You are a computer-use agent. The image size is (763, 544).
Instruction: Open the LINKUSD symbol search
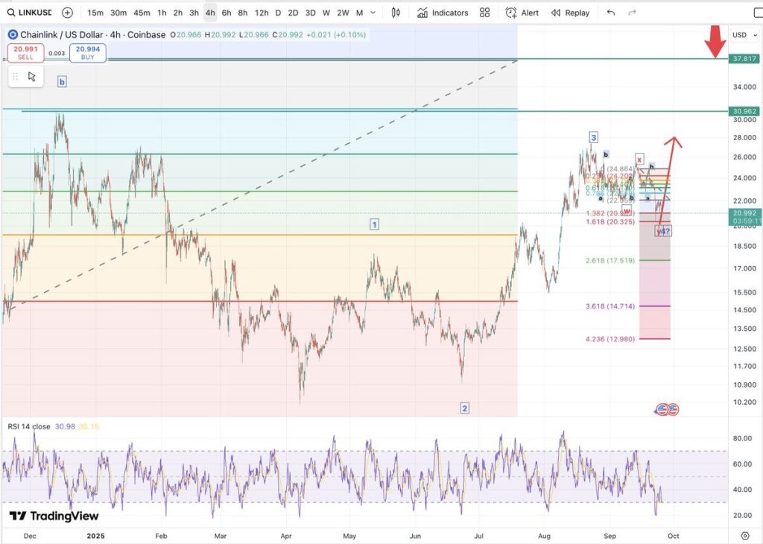[x=30, y=13]
